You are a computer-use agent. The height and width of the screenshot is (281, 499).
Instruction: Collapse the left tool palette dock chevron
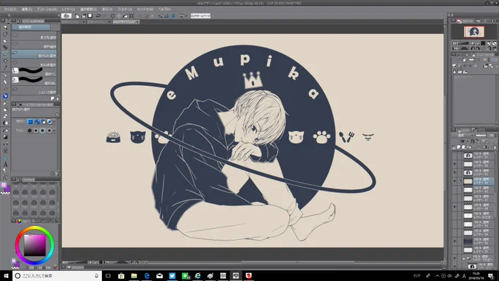[9, 15]
